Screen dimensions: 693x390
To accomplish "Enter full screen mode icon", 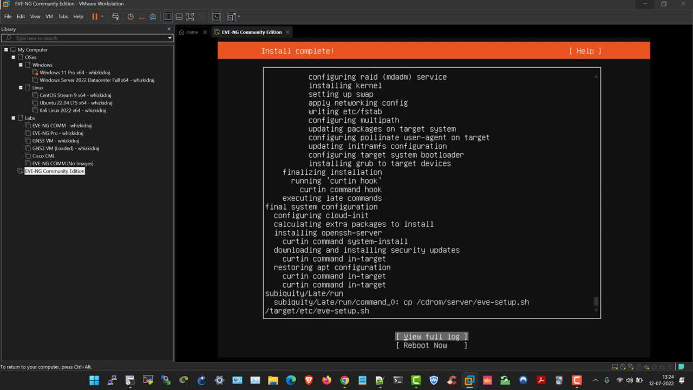I will (191, 17).
